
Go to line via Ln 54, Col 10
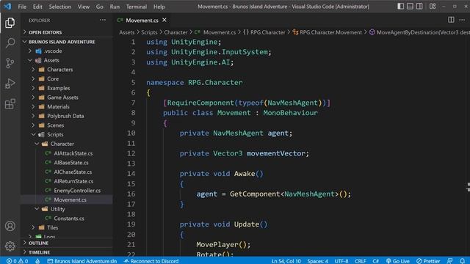coord(286,261)
